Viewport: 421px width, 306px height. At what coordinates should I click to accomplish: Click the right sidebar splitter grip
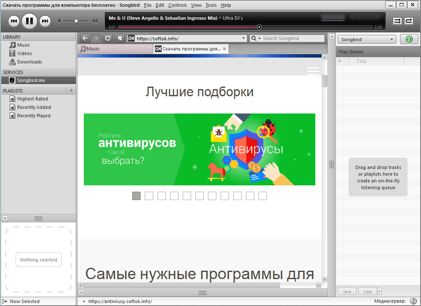[x=332, y=164]
